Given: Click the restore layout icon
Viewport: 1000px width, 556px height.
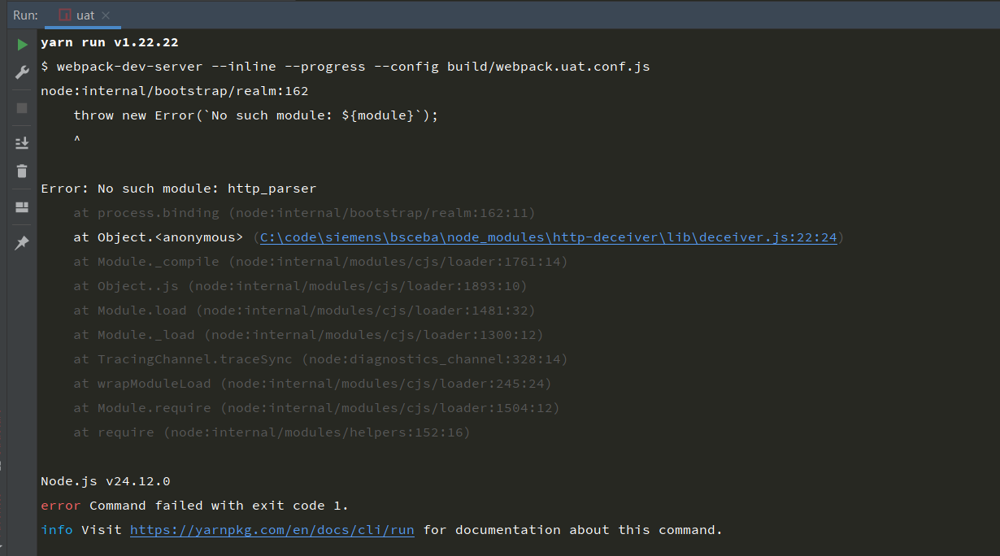Looking at the screenshot, I should pos(22,207).
